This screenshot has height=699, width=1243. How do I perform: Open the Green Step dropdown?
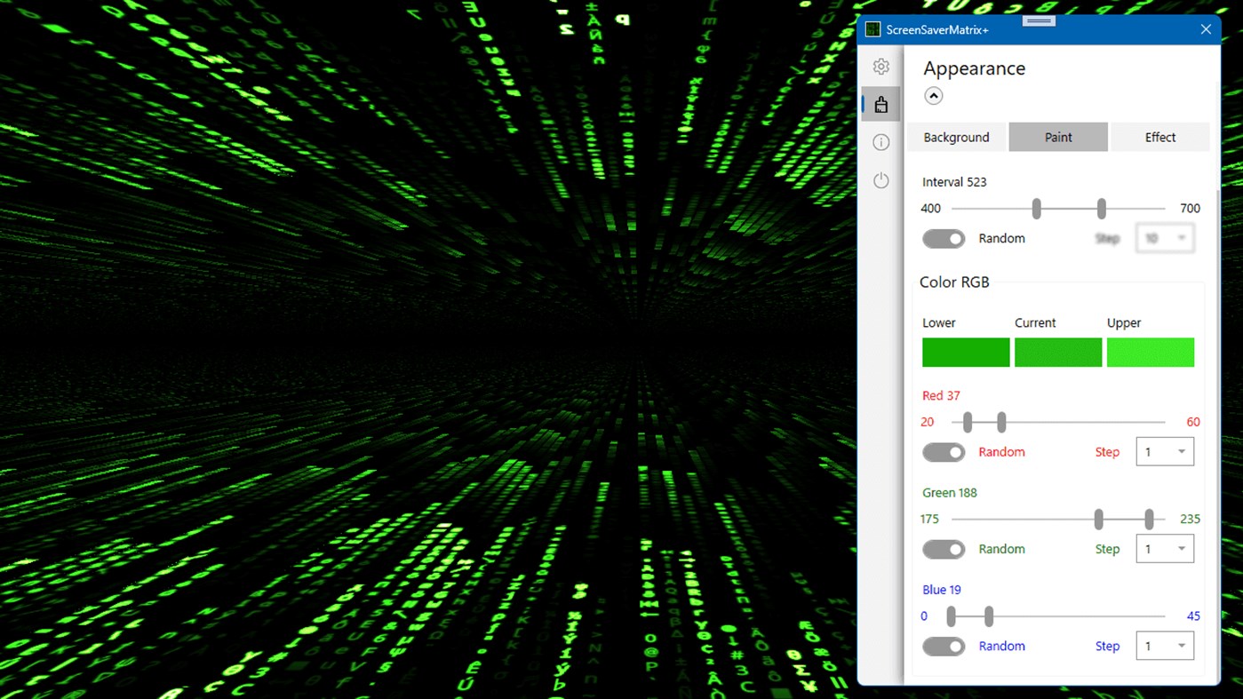[x=1164, y=548]
